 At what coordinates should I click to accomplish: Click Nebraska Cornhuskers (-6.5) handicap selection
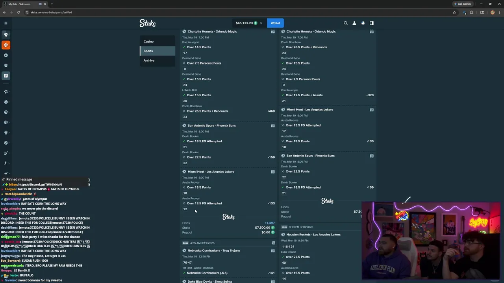coord(207,273)
